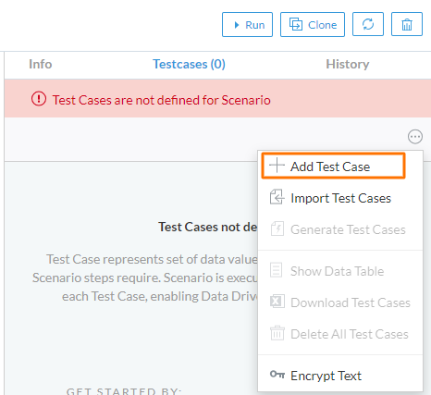Click the Import Test Cases document icon
Screen dimensions: 431x395
(x=277, y=197)
